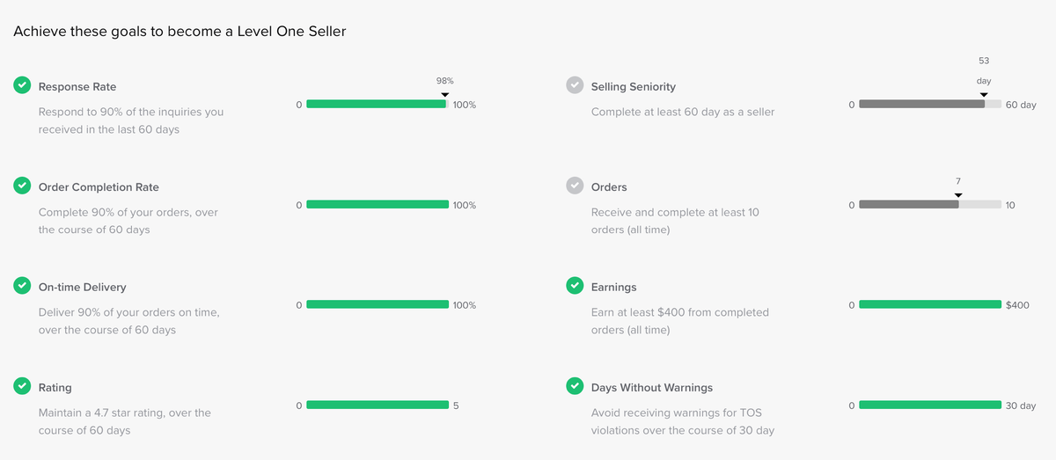Click the On-time Delivery checkmark icon
Image resolution: width=1056 pixels, height=460 pixels.
click(22, 286)
